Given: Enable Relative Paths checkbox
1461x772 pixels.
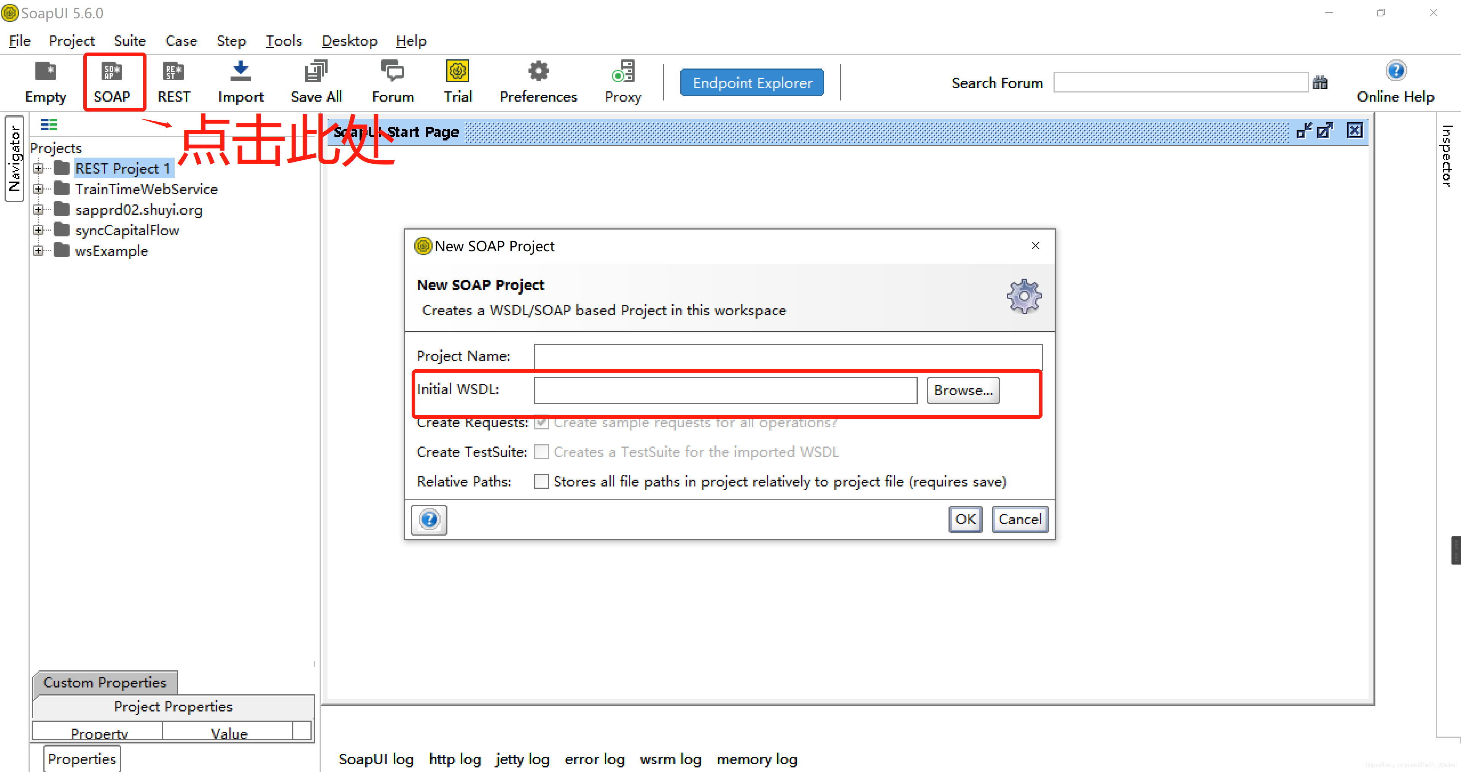Looking at the screenshot, I should 541,482.
